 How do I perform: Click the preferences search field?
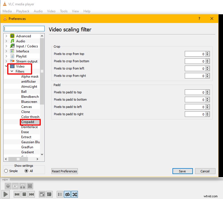(24, 29)
